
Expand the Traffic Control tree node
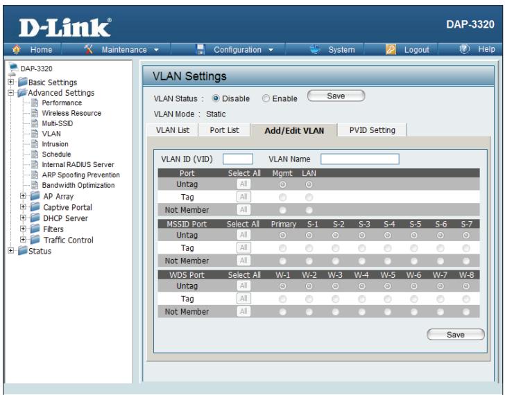(x=23, y=240)
